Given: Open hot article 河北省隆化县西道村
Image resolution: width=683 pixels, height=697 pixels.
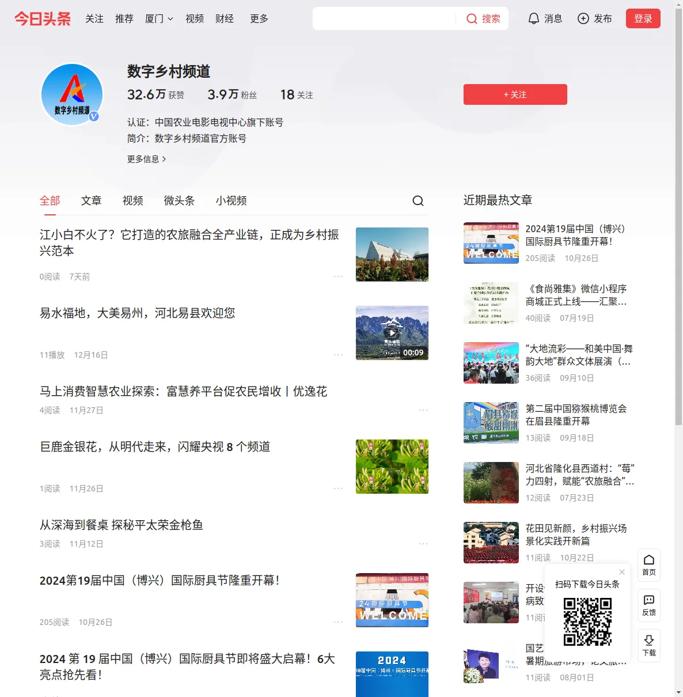Looking at the screenshot, I should (580, 475).
